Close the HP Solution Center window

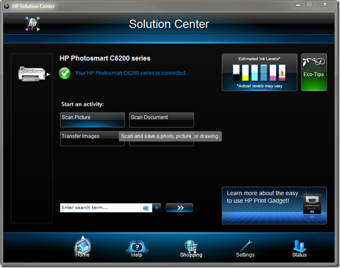tap(325, 4)
